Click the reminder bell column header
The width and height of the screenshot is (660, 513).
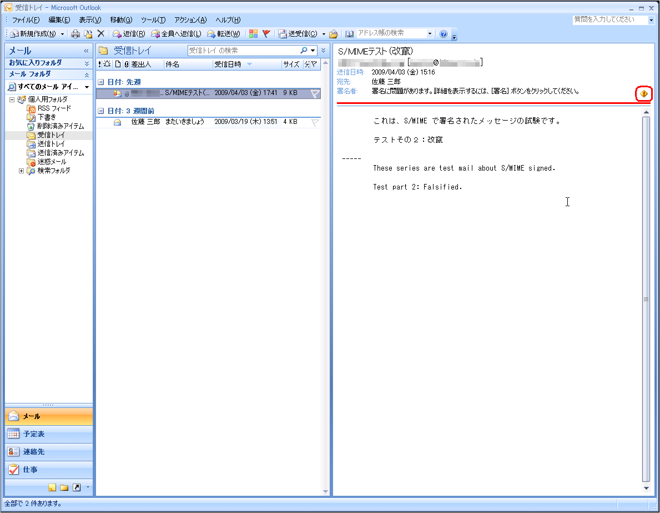pyautogui.click(x=107, y=64)
